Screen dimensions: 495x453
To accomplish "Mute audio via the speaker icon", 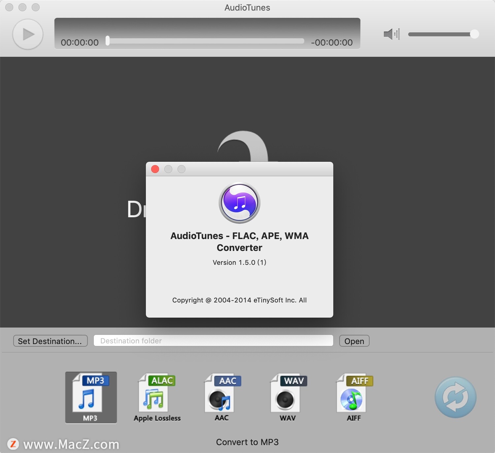I will tap(392, 34).
